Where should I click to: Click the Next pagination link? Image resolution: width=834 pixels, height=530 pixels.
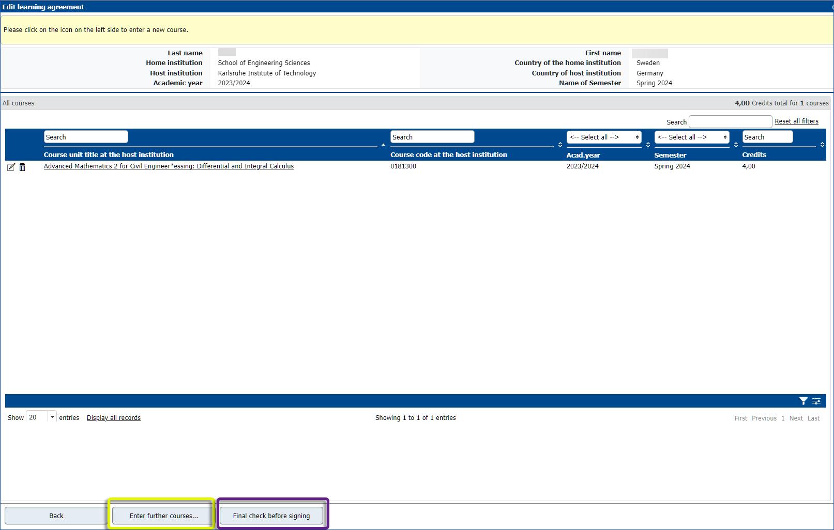[796, 418]
